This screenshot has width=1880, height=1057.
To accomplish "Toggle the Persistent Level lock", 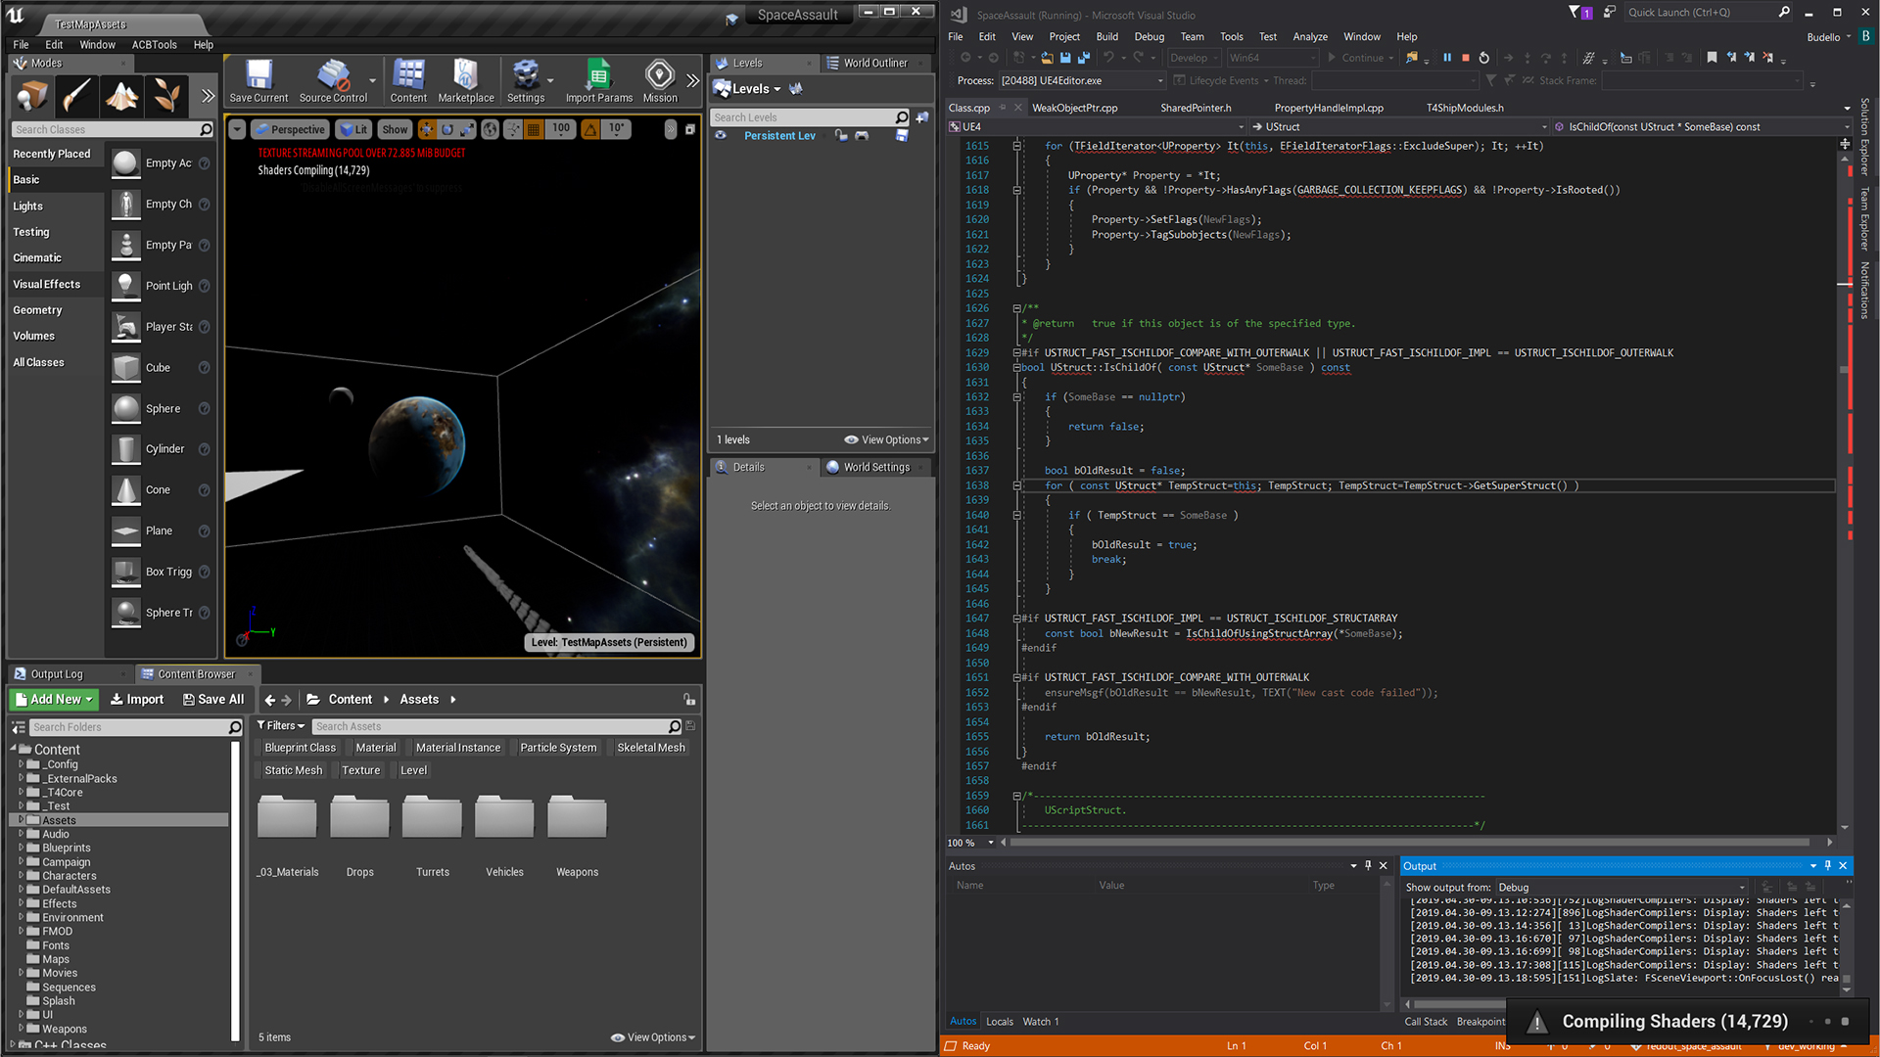I will (842, 136).
